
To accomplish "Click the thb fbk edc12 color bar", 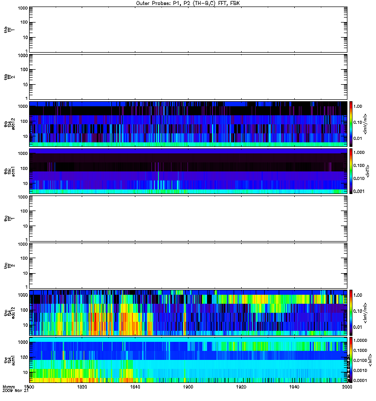I will [351, 124].
